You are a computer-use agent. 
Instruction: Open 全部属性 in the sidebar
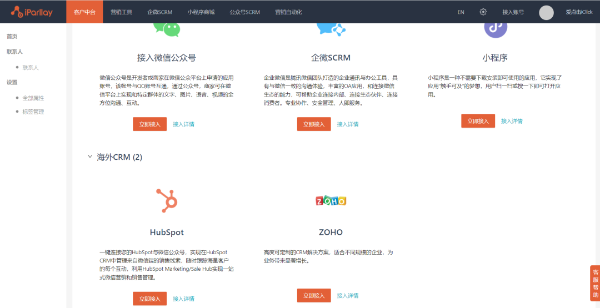pos(33,98)
